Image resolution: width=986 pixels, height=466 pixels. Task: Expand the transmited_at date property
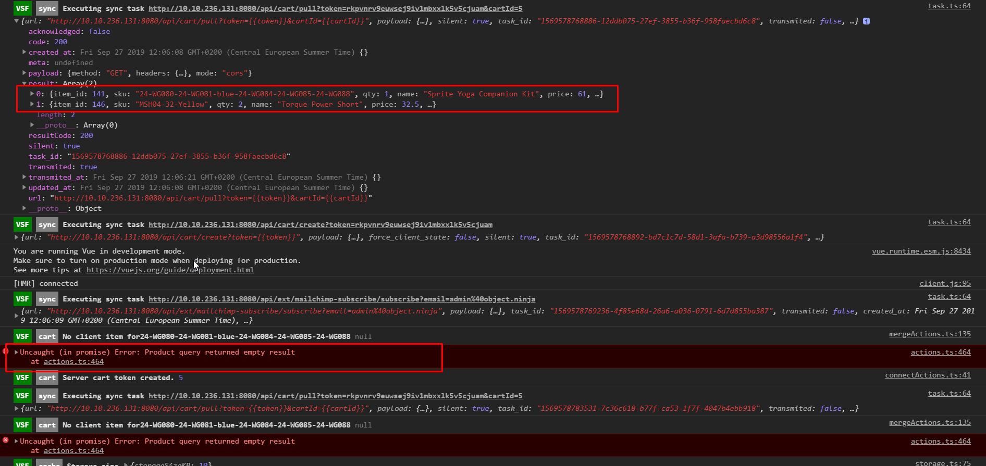coord(24,177)
